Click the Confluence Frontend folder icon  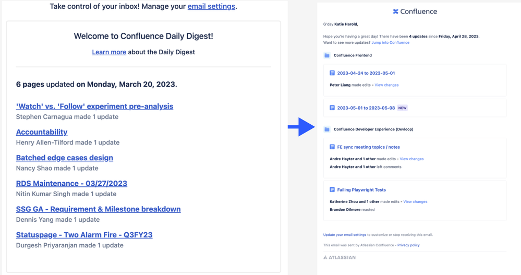pos(327,55)
